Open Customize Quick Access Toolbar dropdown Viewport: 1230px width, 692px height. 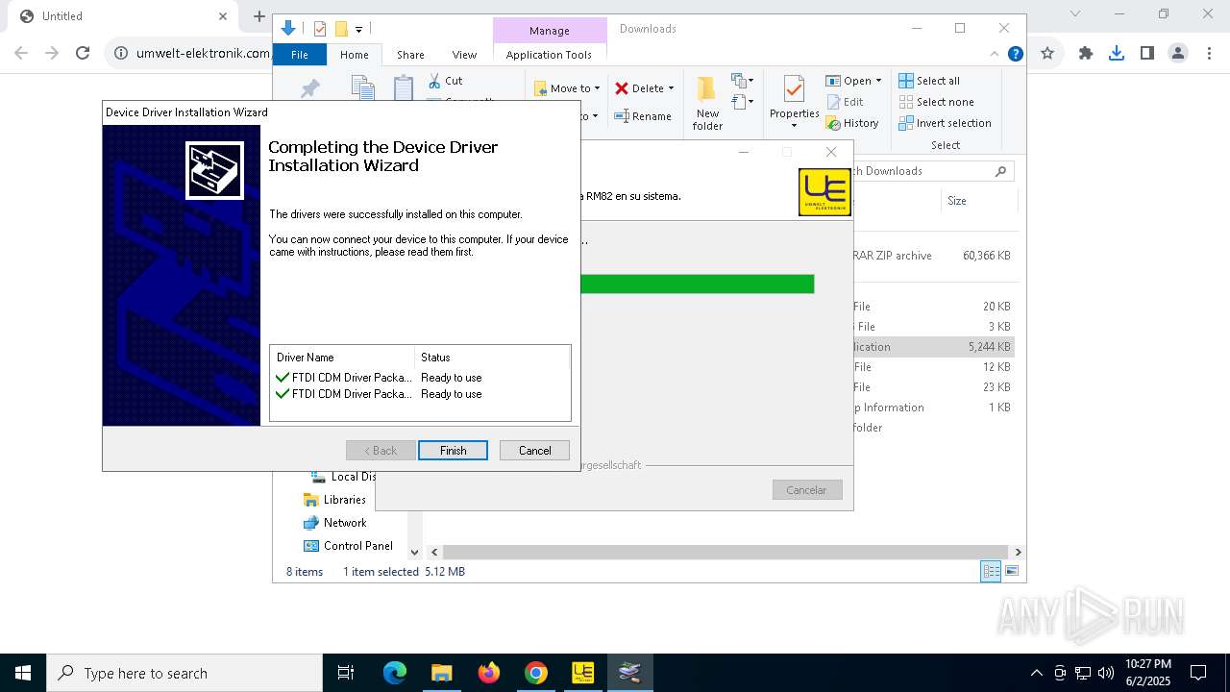click(358, 30)
